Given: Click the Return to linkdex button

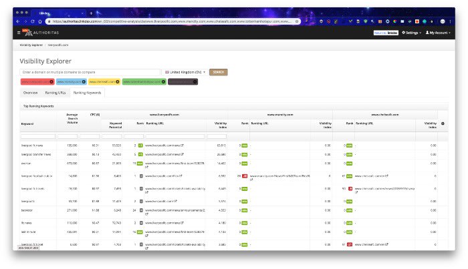Looking at the screenshot, I should click(386, 33).
